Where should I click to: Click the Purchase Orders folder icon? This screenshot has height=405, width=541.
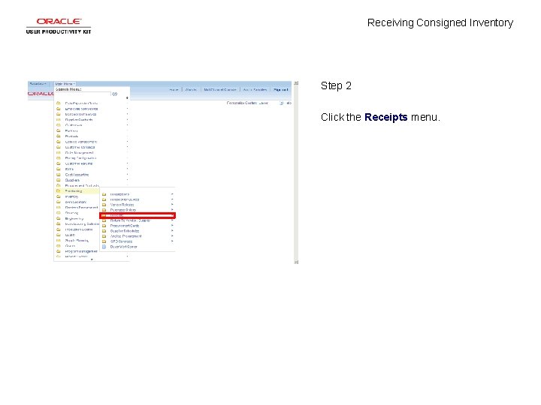coord(104,210)
